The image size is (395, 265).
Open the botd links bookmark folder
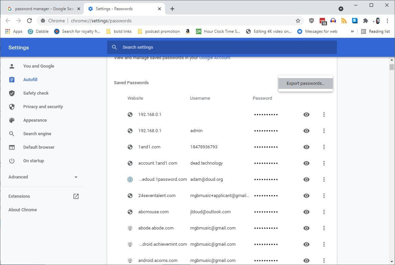119,31
